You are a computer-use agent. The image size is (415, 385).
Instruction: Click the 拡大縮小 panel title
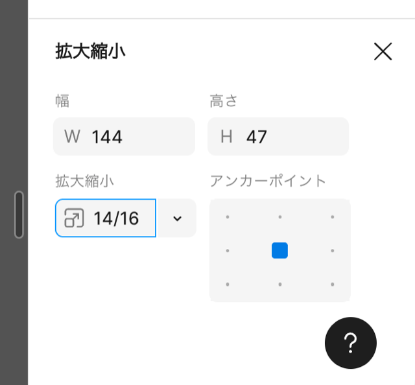coord(90,52)
